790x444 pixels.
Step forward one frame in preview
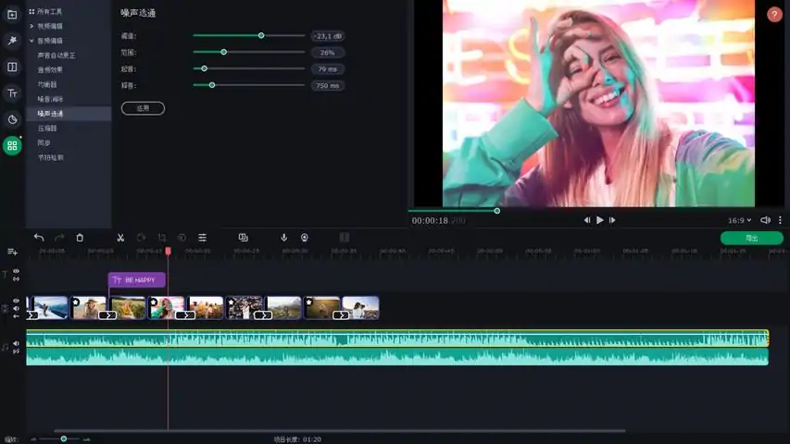pyautogui.click(x=612, y=220)
